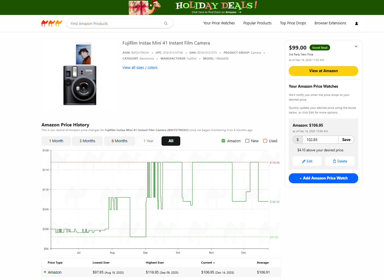Click the desired price input field
384x280 pixels.
click(x=320, y=140)
